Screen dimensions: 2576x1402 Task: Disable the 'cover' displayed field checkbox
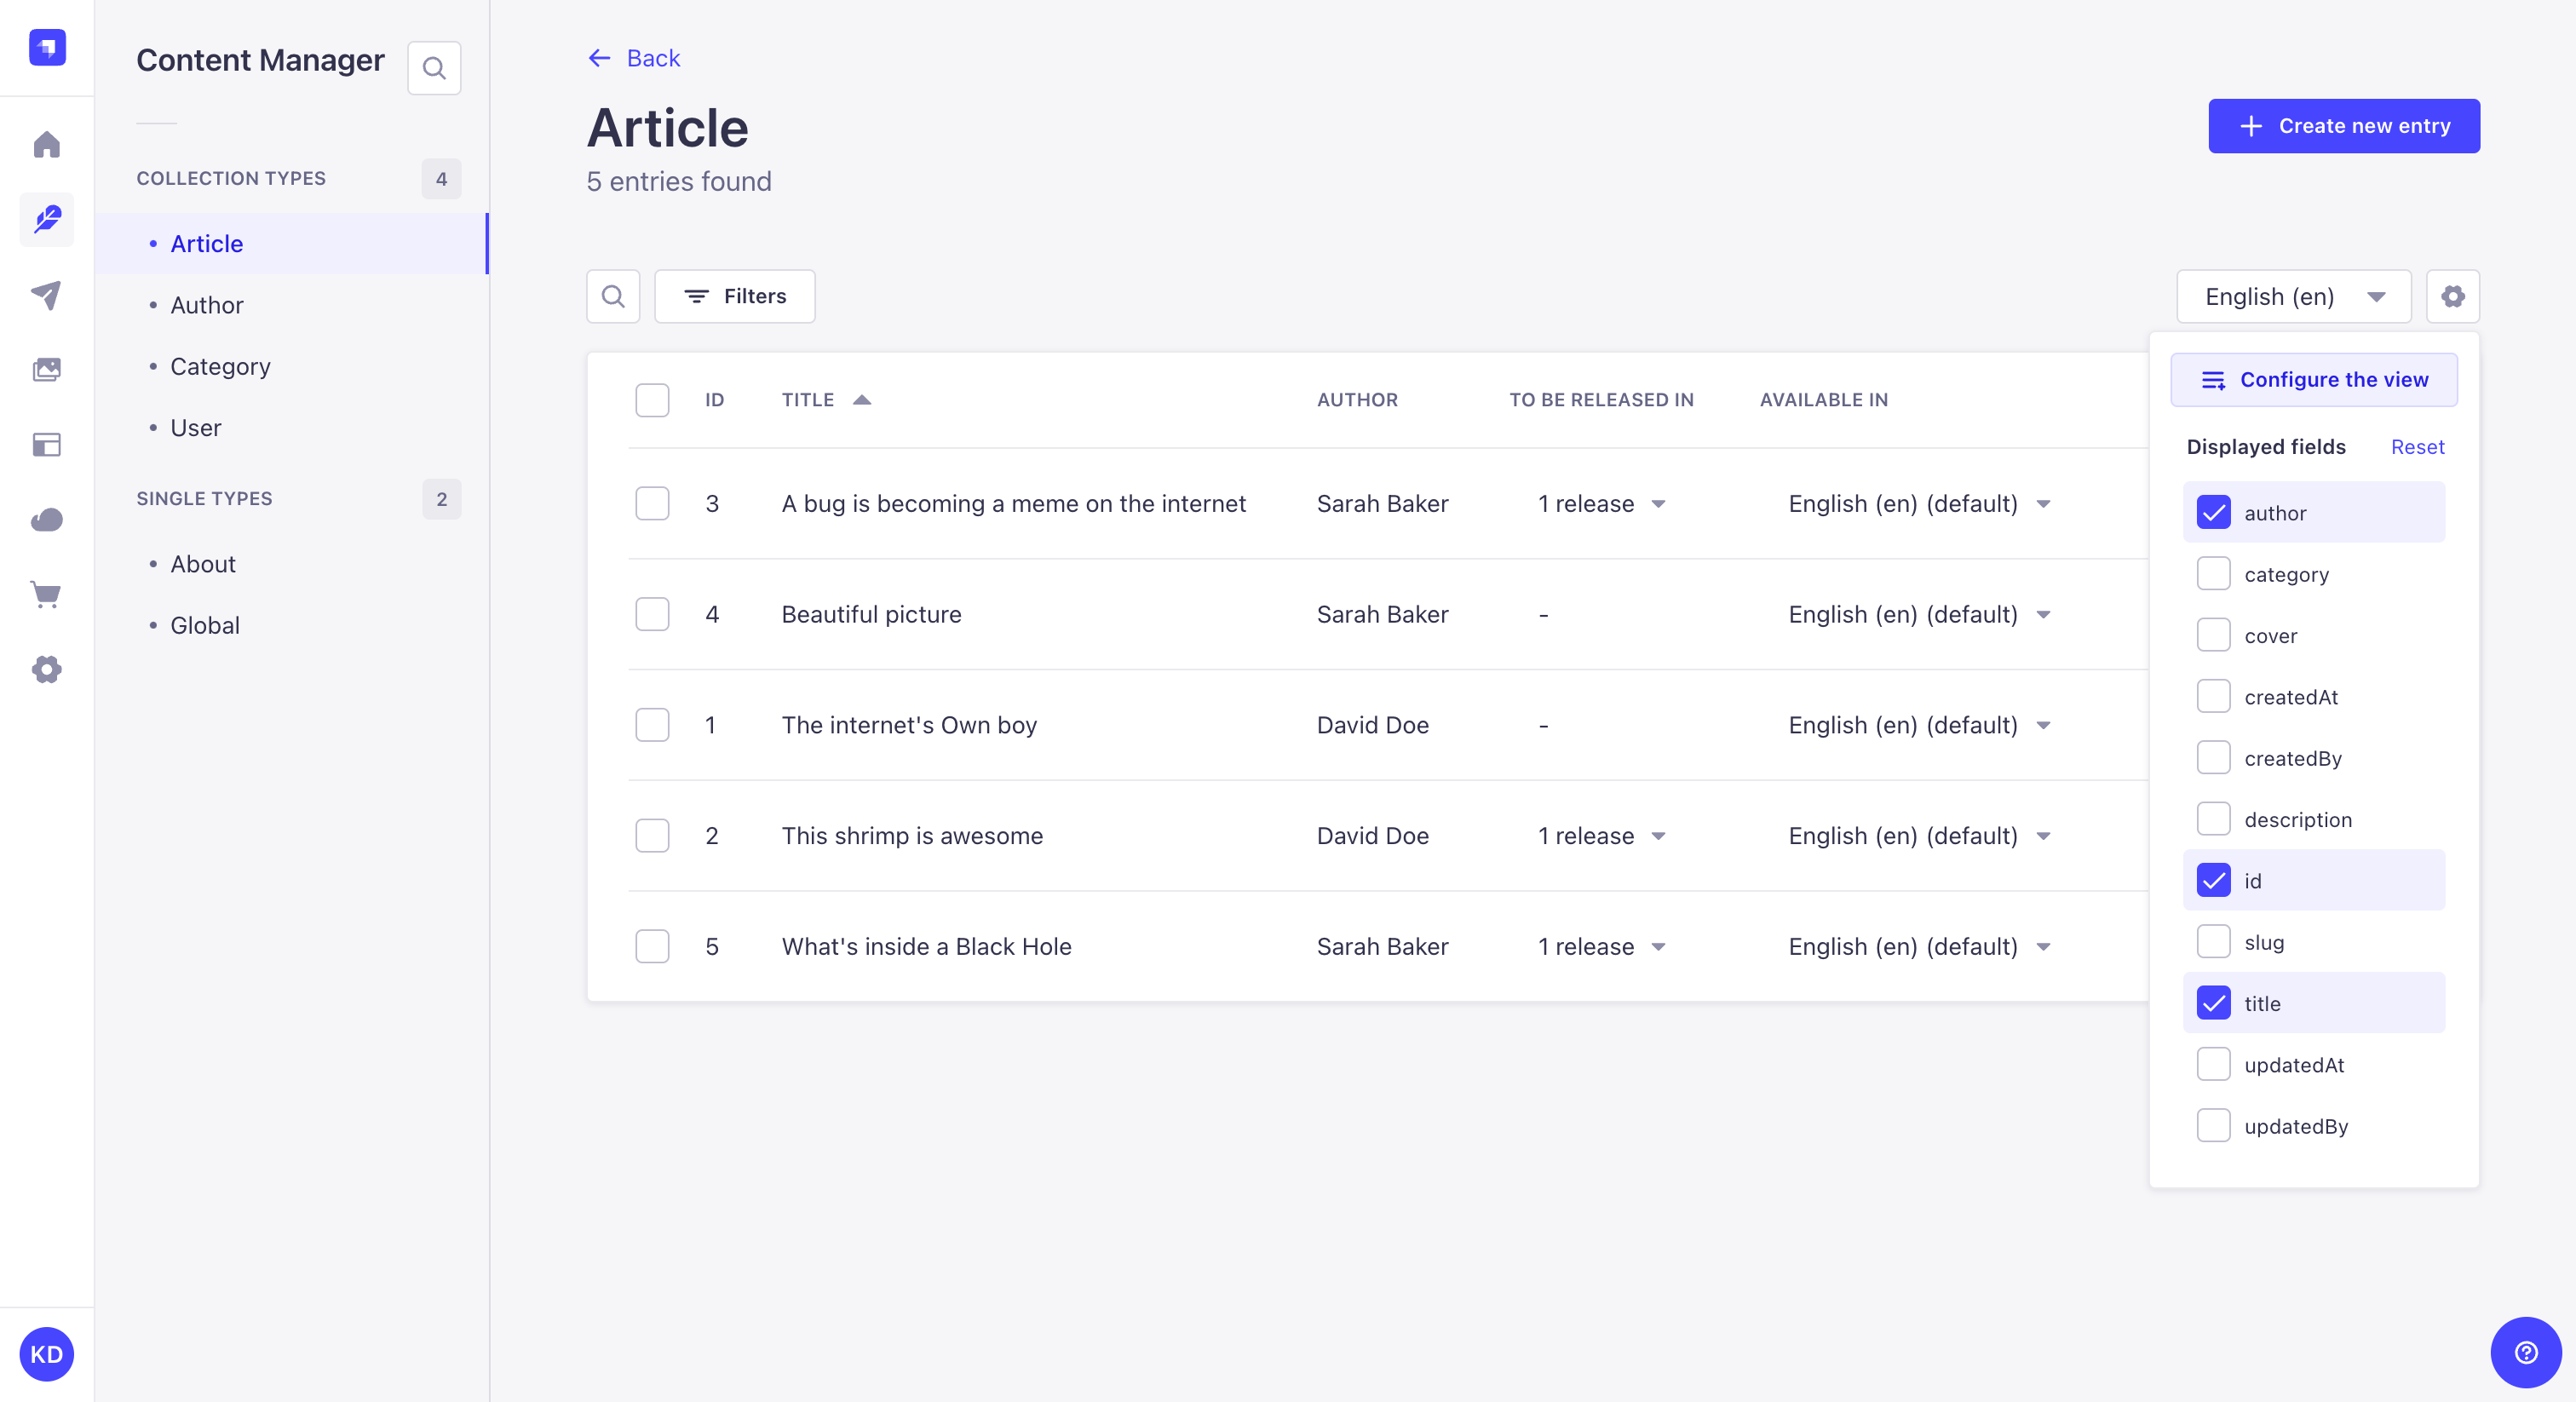click(2213, 635)
